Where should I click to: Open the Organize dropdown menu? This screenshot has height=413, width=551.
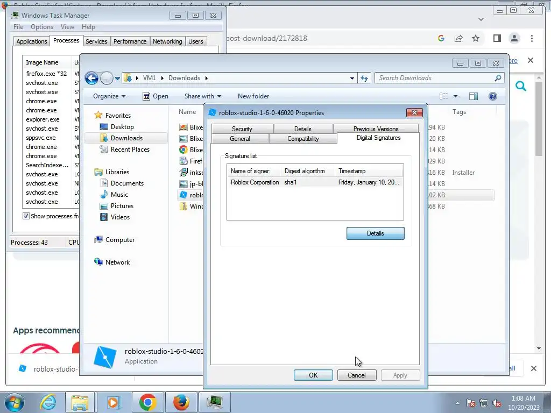pos(109,96)
